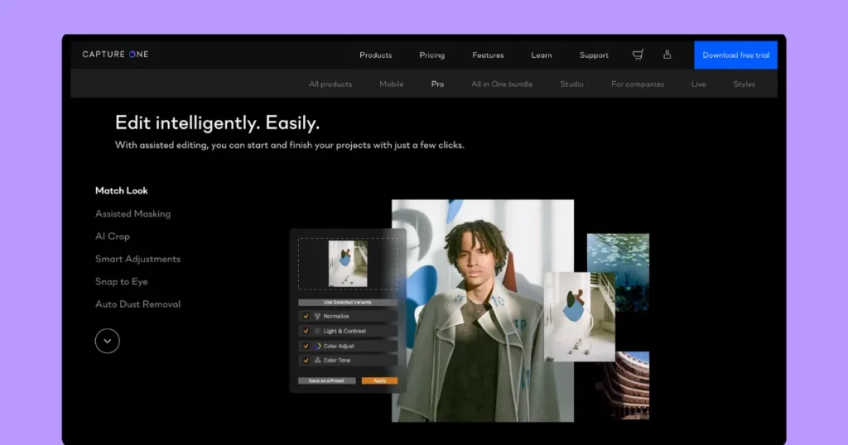Open the shopping cart icon
The width and height of the screenshot is (848, 445).
[638, 55]
